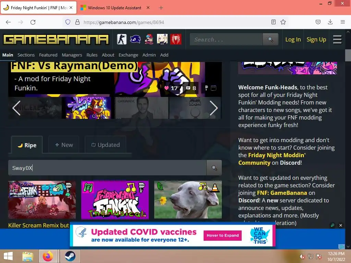Open Friday Night Moddin' Community link
The height and width of the screenshot is (263, 351).
click(x=272, y=159)
